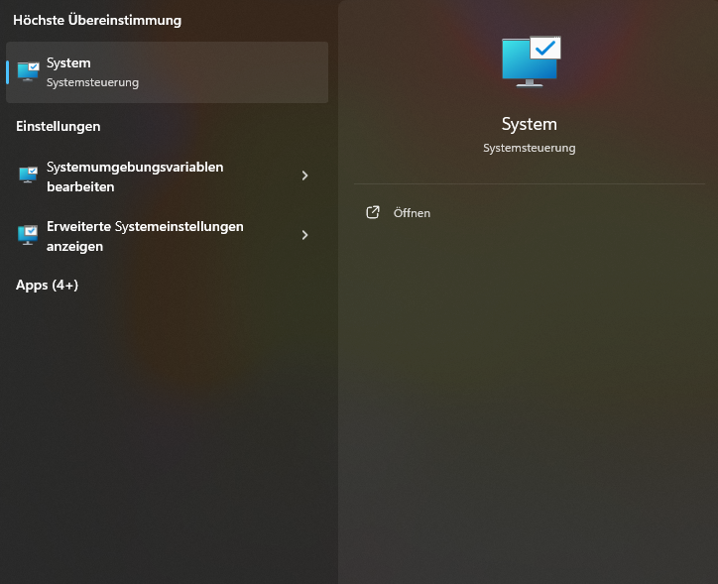This screenshot has width=718, height=584.
Task: Click the Systemumgebungsvariablen bearbeiten monitor icon
Action: point(29,175)
